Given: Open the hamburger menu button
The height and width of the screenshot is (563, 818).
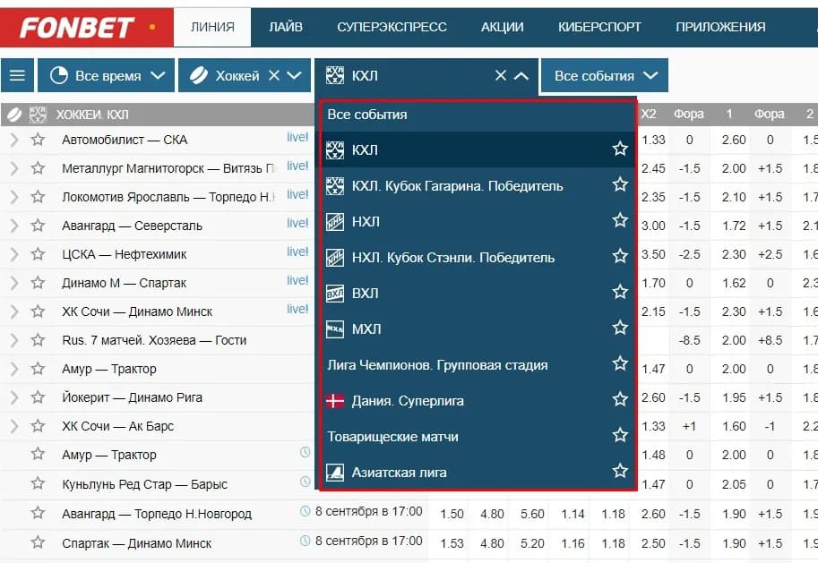Looking at the screenshot, I should tap(17, 75).
